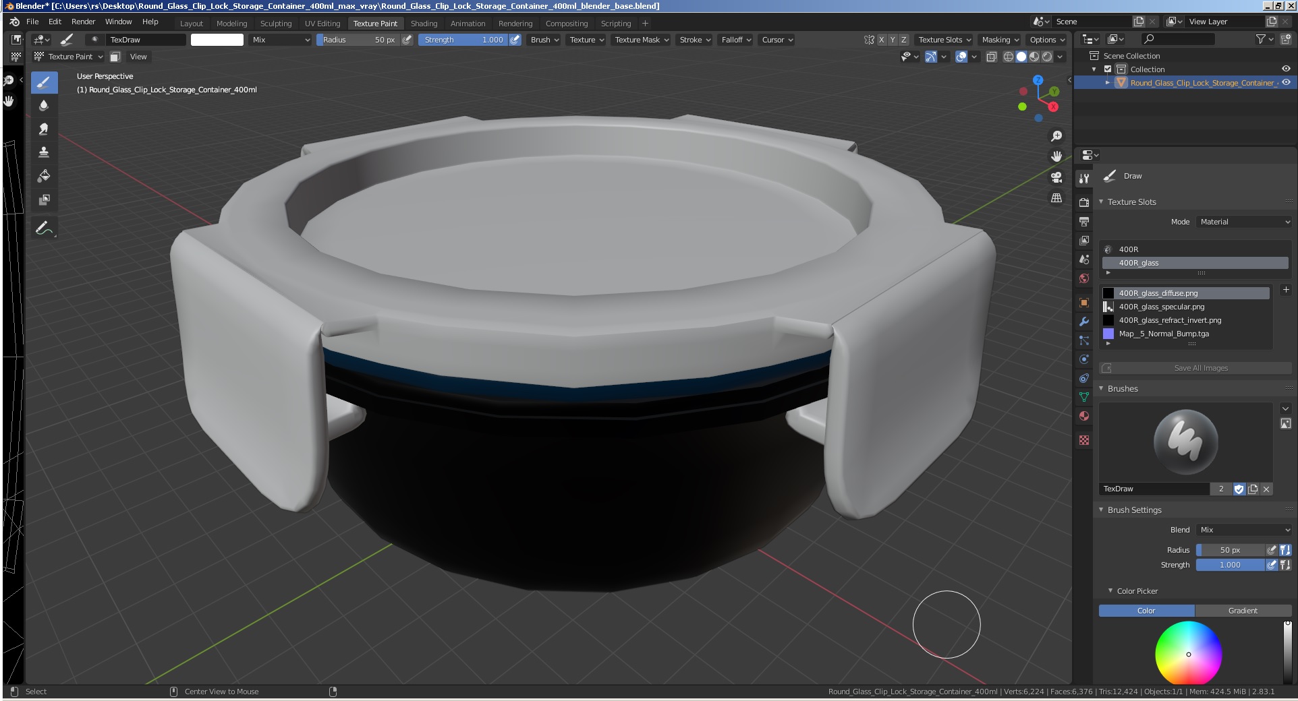Screen dimensions: 1298x701
Task: Click the Strength slider in Brush Settings
Action: click(1230, 565)
